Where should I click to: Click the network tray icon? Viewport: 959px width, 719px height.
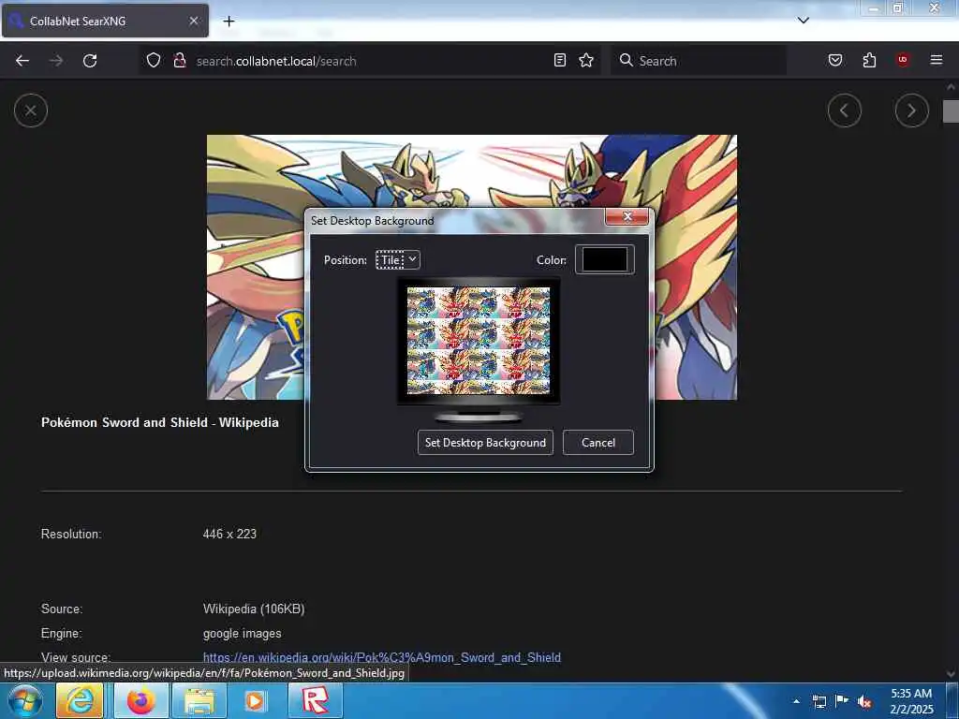(819, 701)
